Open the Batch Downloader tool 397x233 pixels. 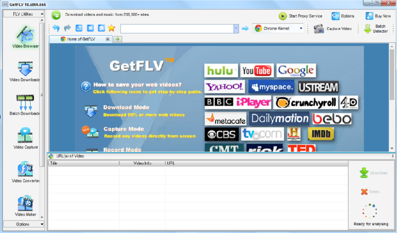tap(25, 105)
